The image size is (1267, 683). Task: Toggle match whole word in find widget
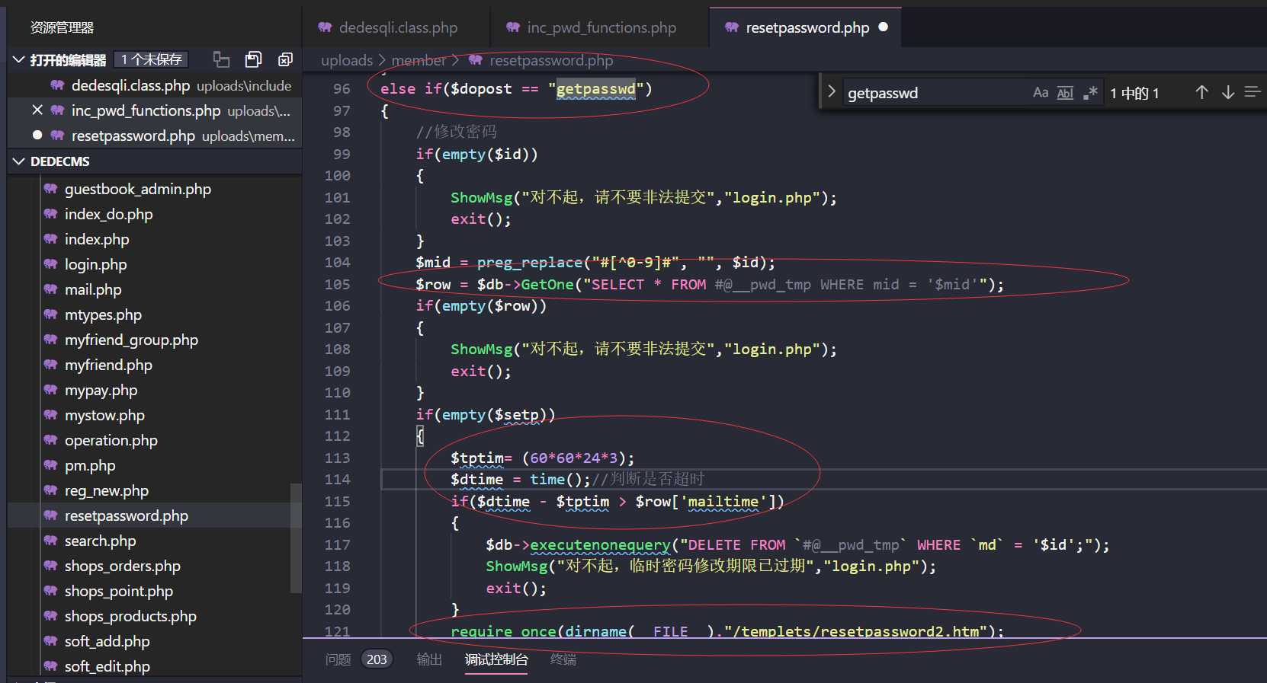[1065, 93]
